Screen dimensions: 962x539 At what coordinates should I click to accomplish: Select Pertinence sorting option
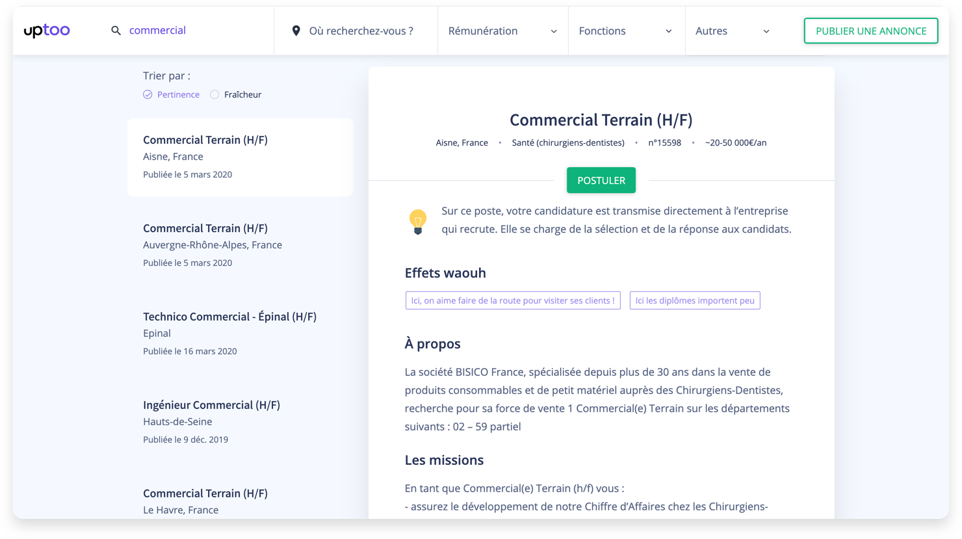point(172,94)
